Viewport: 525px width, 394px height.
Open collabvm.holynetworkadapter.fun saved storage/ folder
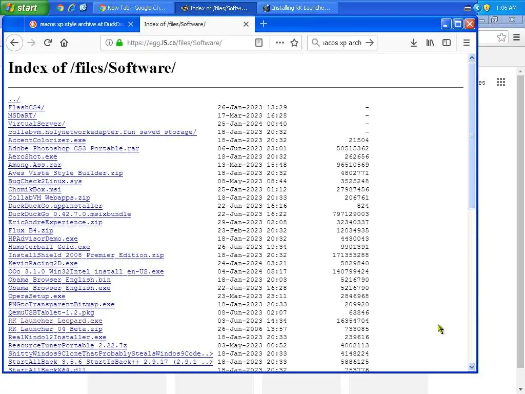click(x=103, y=132)
